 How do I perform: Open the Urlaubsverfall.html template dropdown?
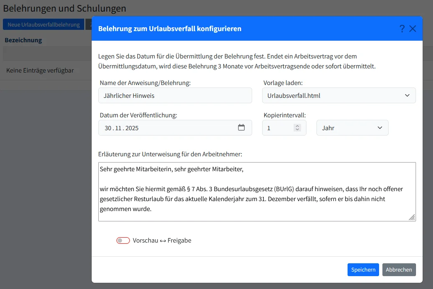point(339,95)
